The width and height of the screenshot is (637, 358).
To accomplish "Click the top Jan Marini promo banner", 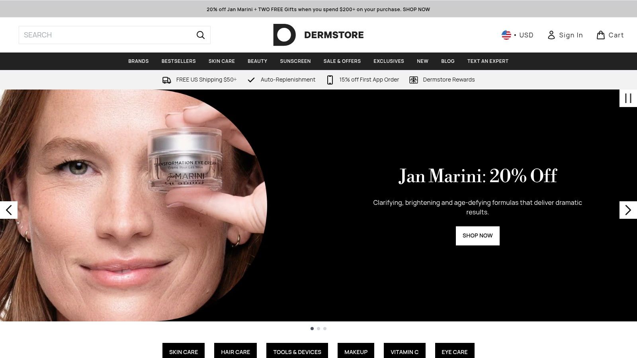I will click(318, 9).
